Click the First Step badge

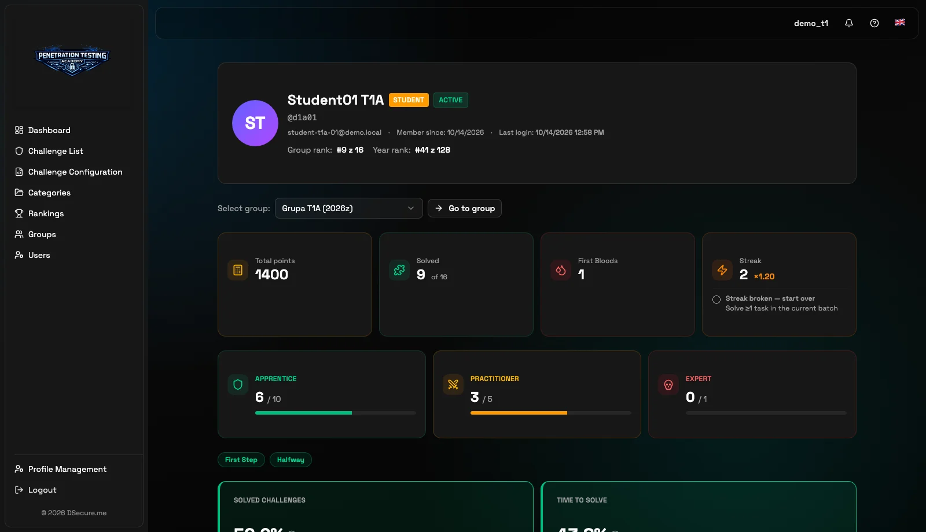[241, 460]
